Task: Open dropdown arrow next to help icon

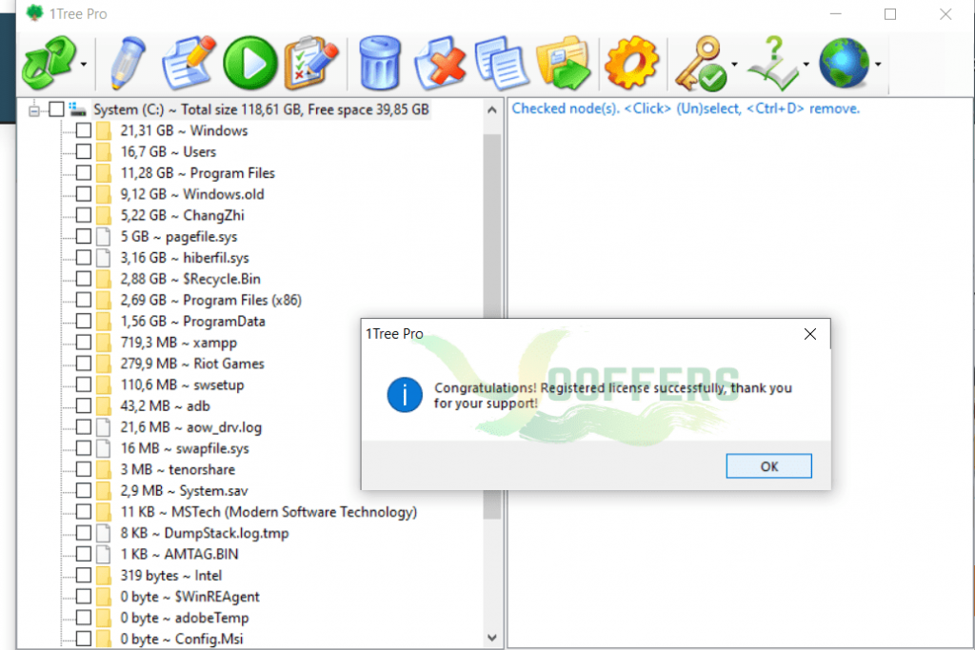Action: pyautogui.click(x=806, y=64)
